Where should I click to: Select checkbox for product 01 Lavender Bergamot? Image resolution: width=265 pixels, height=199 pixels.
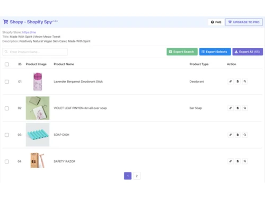(x=7, y=82)
